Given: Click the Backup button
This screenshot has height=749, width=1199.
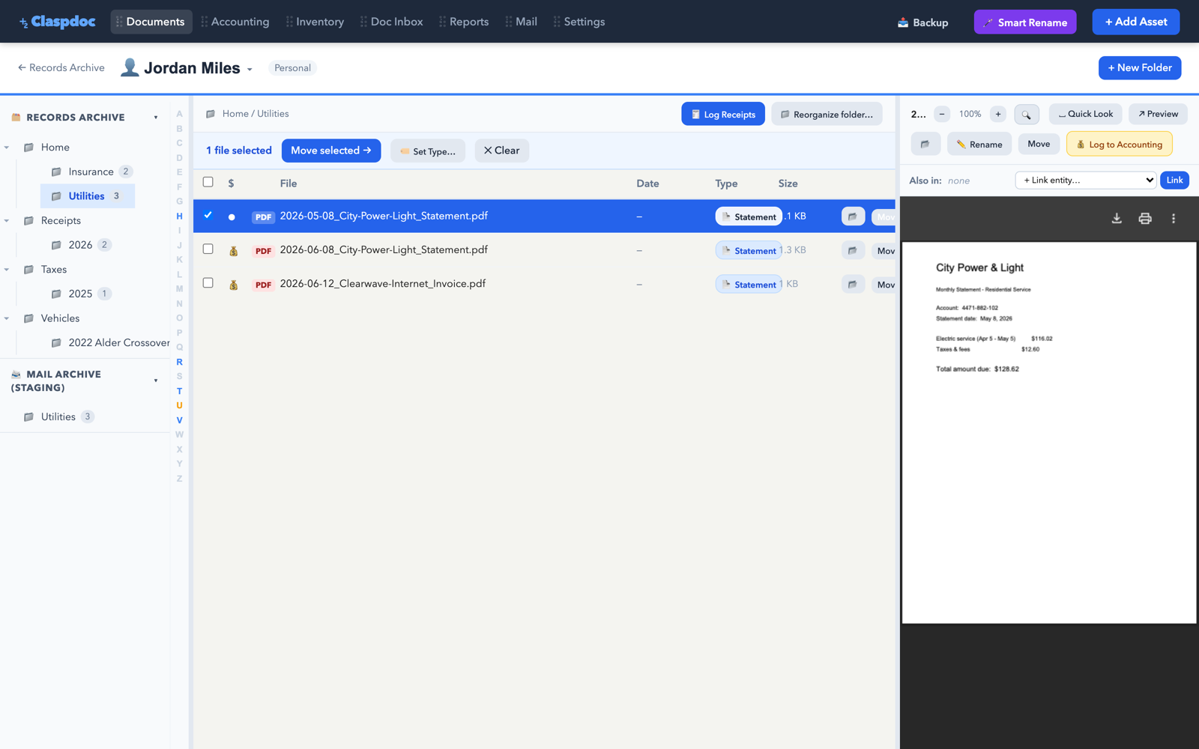Looking at the screenshot, I should [923, 22].
